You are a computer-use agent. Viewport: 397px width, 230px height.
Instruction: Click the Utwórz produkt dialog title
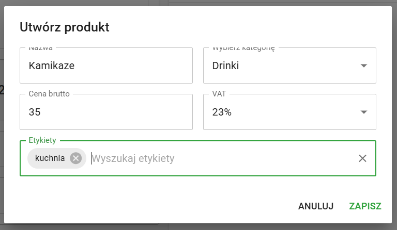65,26
